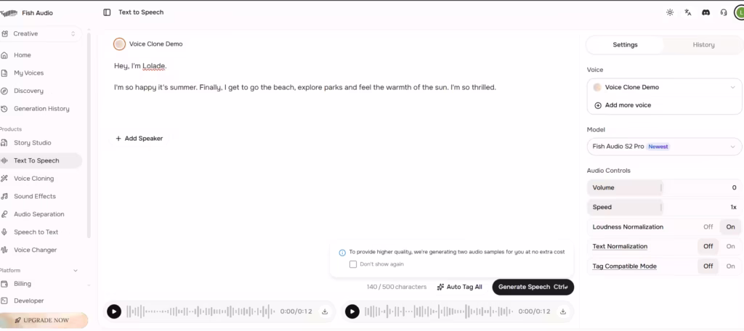Viewport: 744px width, 331px height.
Task: Turn Loudness Normalization Off
Action: tap(708, 227)
